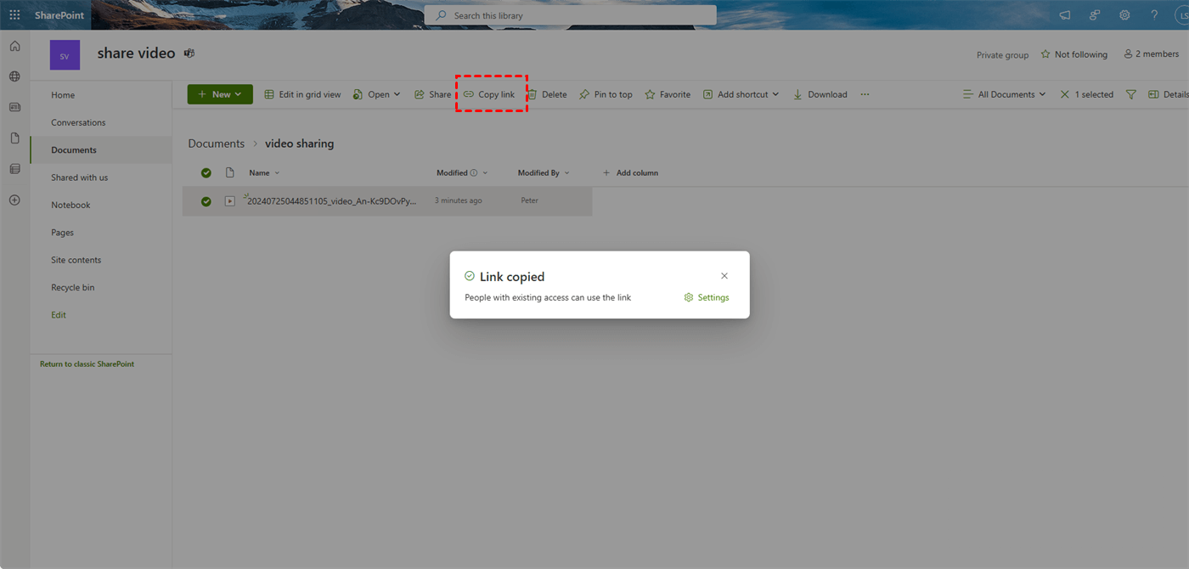Click the Create site plus icon
This screenshot has height=569, width=1189.
pos(14,200)
